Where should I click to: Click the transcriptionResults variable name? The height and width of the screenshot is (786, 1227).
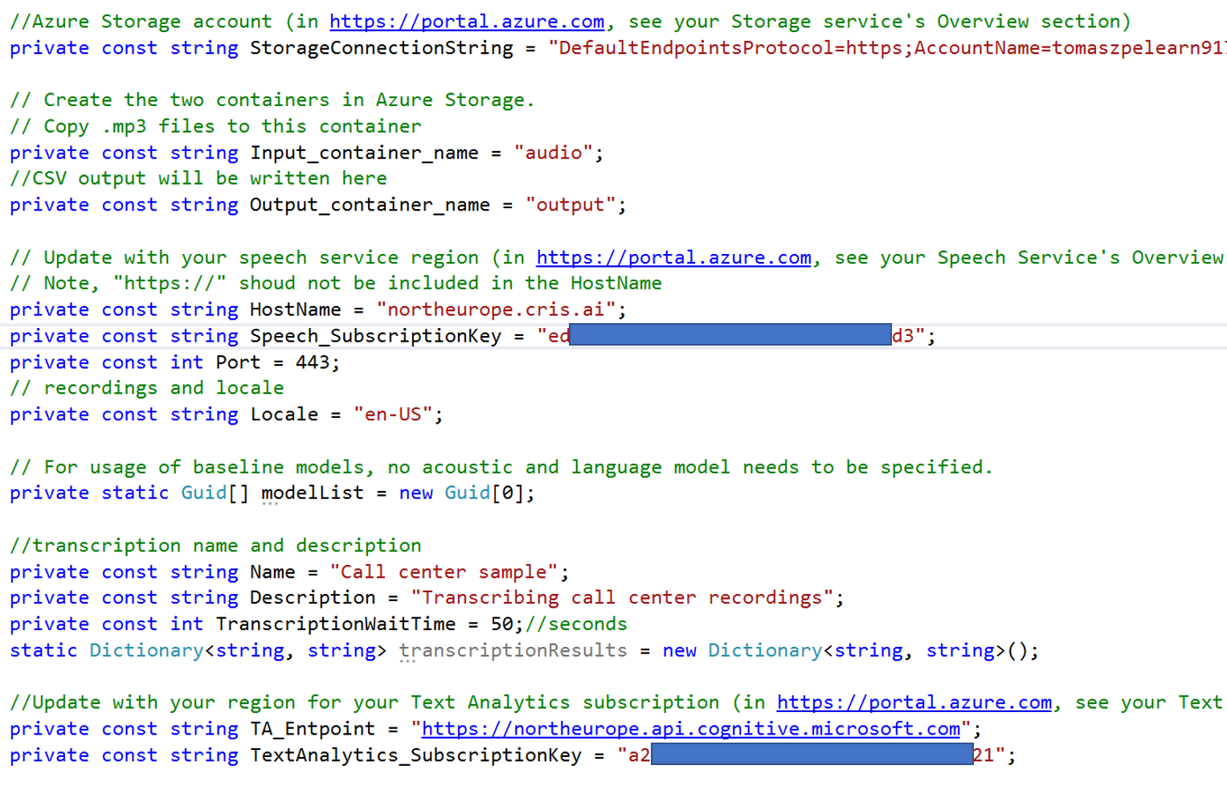[x=513, y=651]
